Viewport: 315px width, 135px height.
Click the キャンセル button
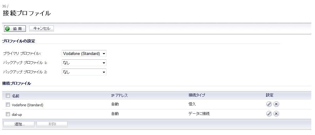(x=42, y=28)
